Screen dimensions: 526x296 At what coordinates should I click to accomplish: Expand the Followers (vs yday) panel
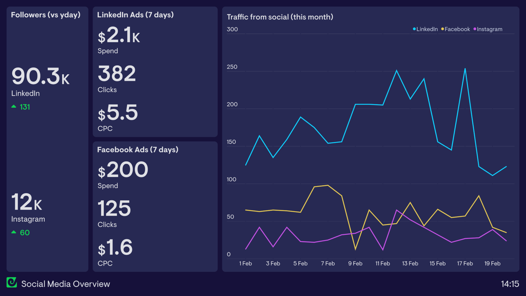(x=45, y=15)
